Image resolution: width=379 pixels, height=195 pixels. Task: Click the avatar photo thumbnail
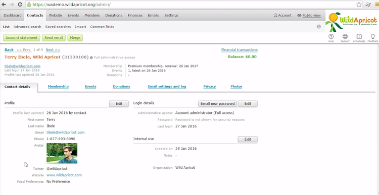click(x=62, y=153)
